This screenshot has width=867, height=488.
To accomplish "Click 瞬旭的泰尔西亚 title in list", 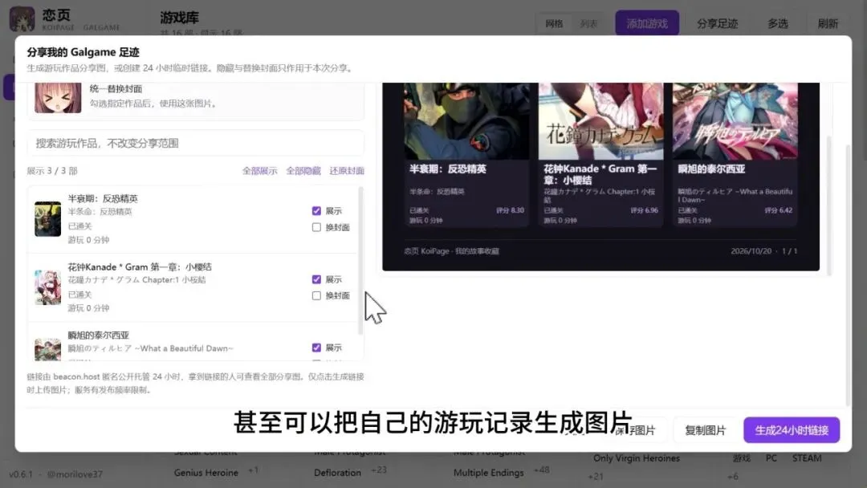I will (99, 335).
